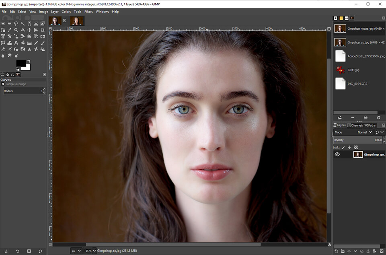Reset colors with the small swatch icon

point(18,68)
